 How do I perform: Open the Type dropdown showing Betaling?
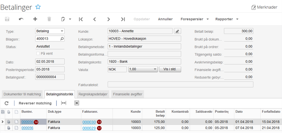(x=50, y=31)
